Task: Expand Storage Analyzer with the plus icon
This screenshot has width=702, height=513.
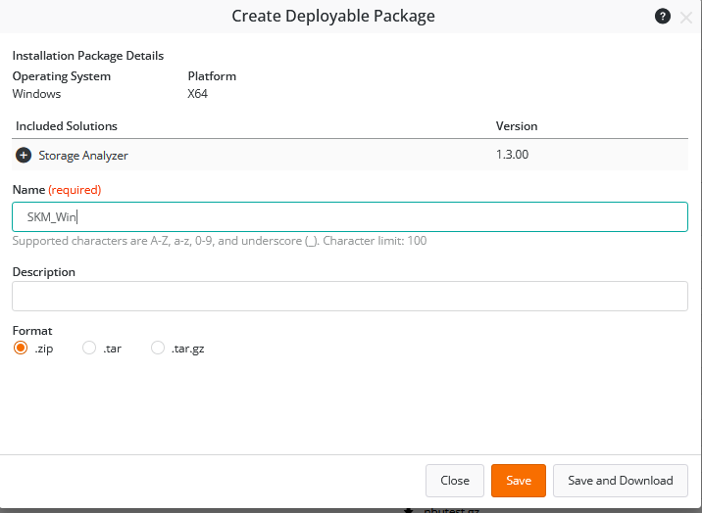Action: tap(24, 155)
